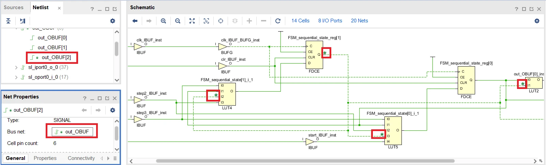Viewport: 546px width, 165px height.
Task: Close the Netlist tab
Action: coord(59,8)
